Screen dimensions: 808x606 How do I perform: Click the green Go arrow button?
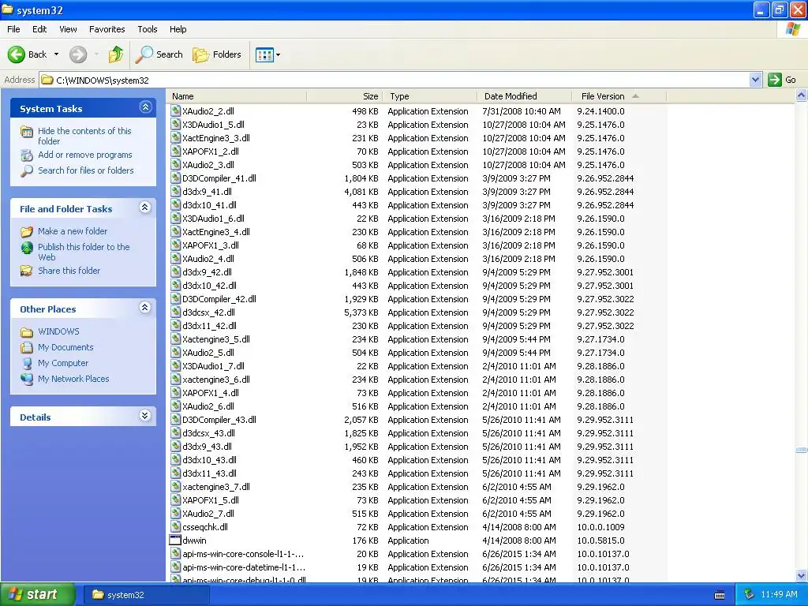[x=774, y=80]
